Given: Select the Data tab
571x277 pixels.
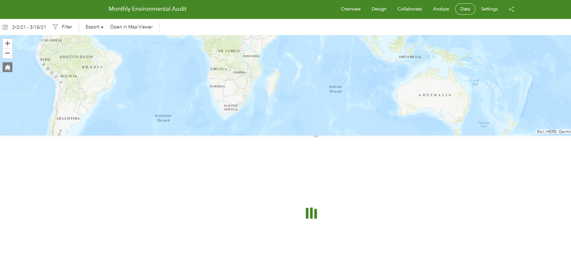Looking at the screenshot, I should point(465,9).
